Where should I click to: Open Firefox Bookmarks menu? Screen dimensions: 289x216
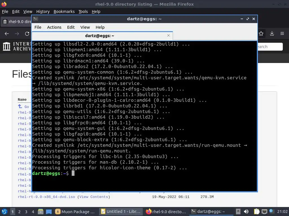[64, 12]
